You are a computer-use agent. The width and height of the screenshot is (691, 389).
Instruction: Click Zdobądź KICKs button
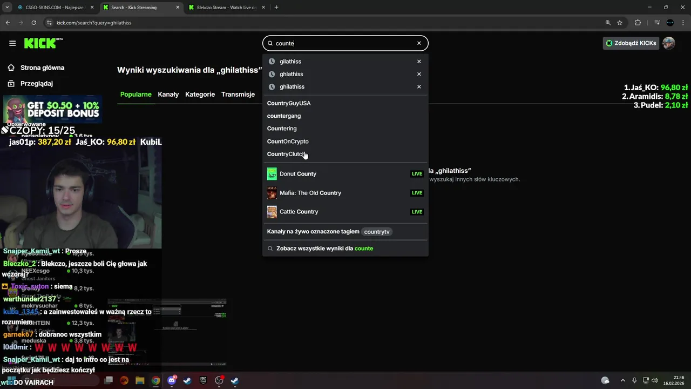(x=631, y=43)
